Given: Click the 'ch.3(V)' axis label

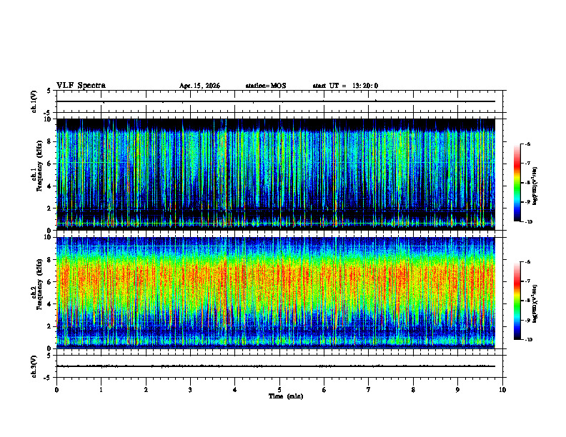Looking at the screenshot, I should (x=34, y=366).
